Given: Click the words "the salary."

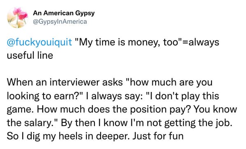Looking at the screenshot, I should click(x=32, y=123).
